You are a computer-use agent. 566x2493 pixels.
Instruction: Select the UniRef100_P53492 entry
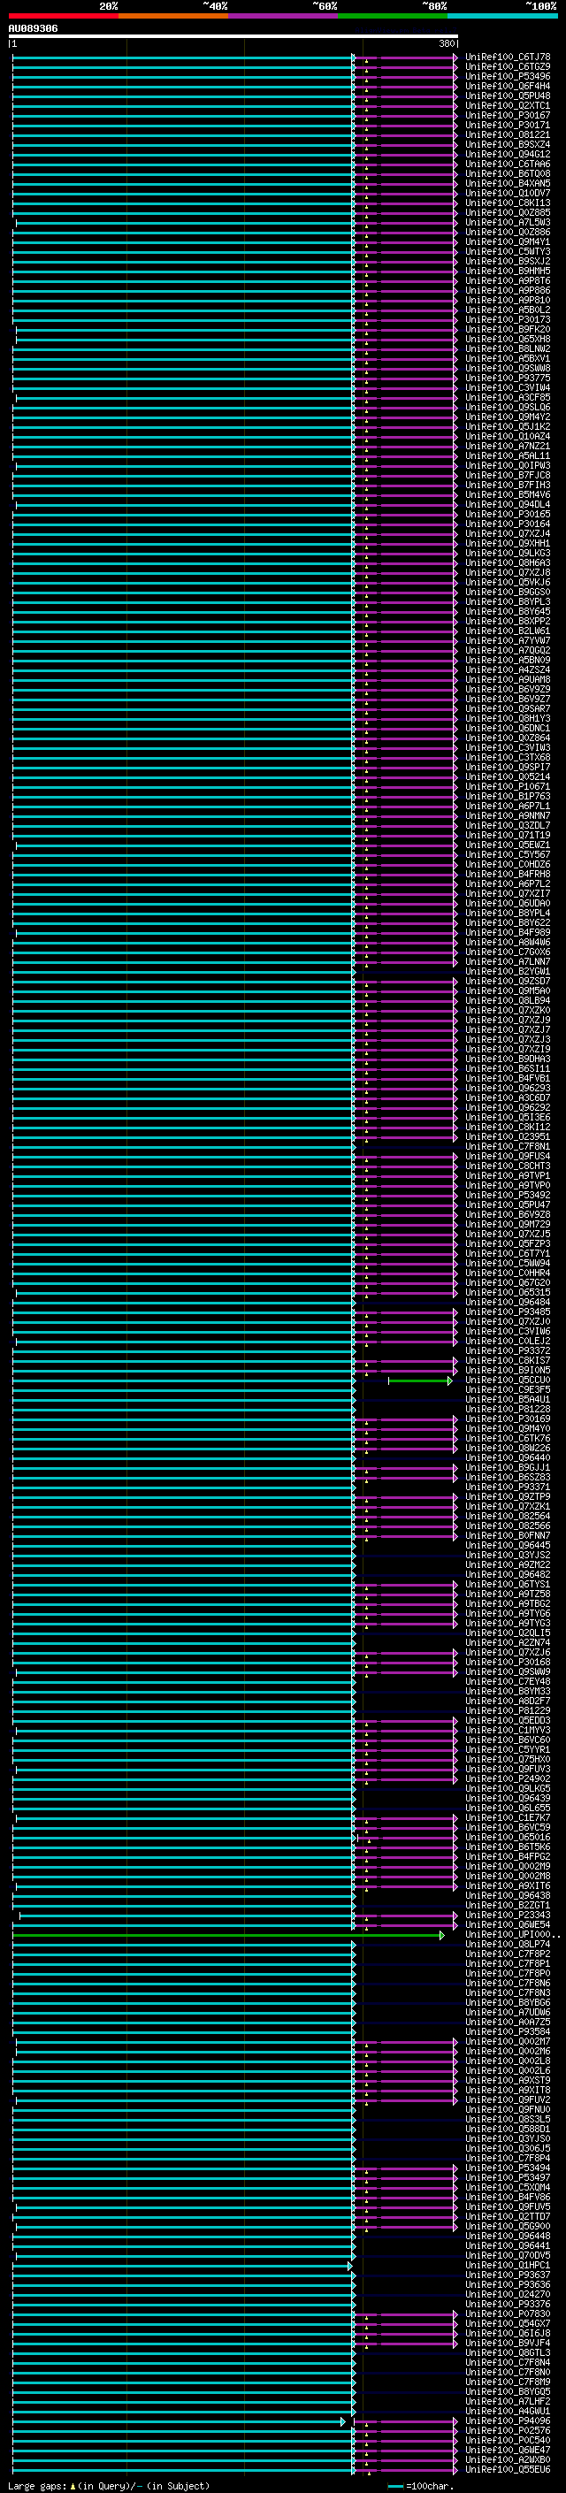(508, 1196)
